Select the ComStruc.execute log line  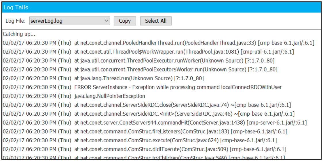coord(140,140)
